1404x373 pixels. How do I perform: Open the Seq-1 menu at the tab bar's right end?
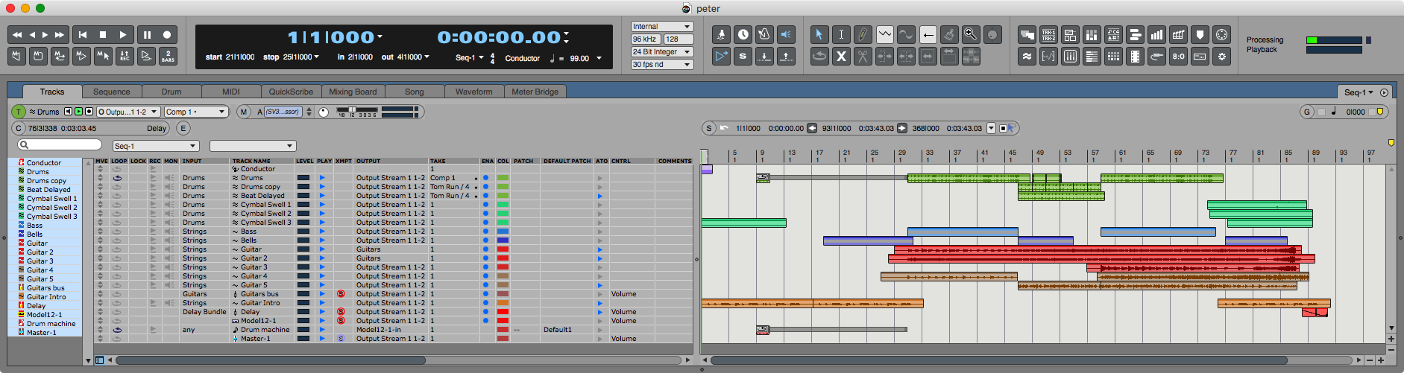(x=1359, y=92)
